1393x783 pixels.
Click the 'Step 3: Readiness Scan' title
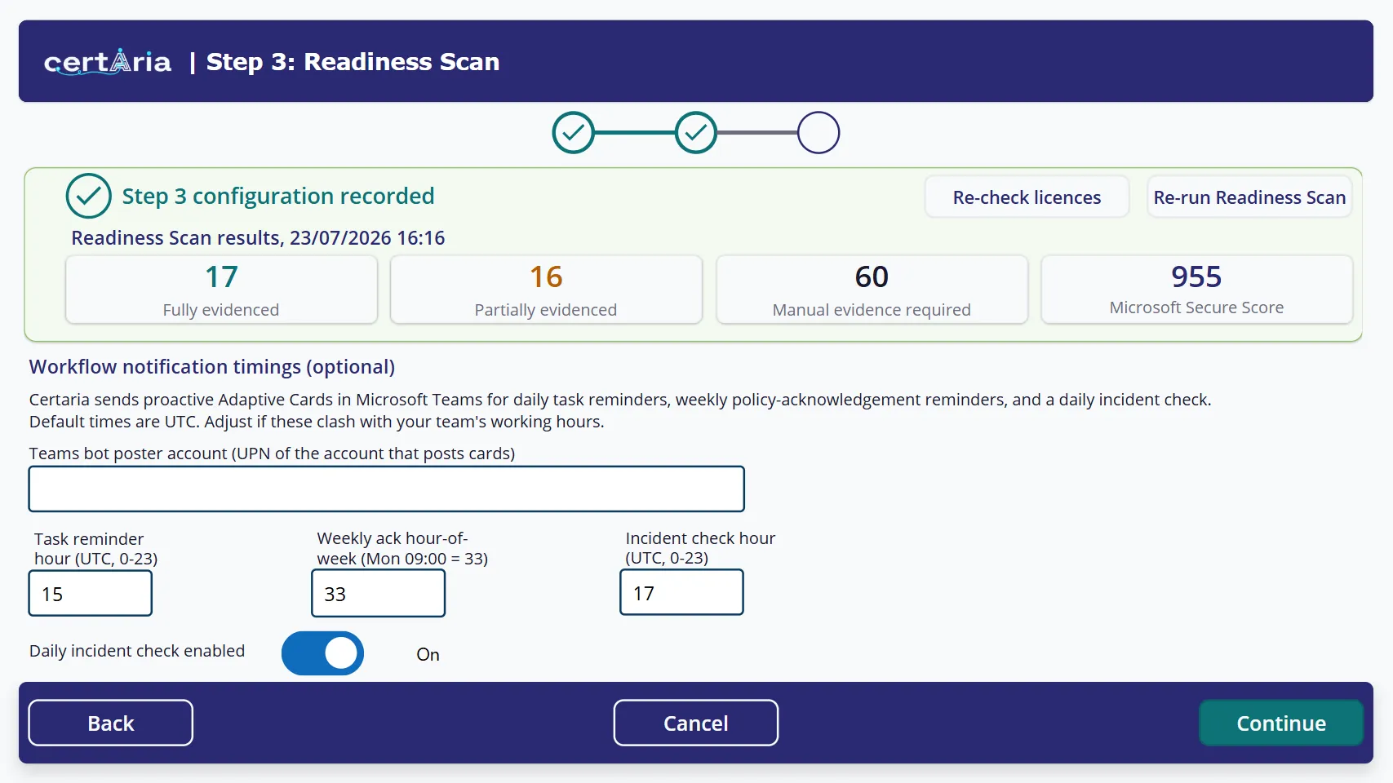(353, 62)
